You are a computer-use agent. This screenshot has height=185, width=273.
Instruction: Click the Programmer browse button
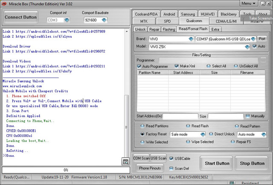263,60
